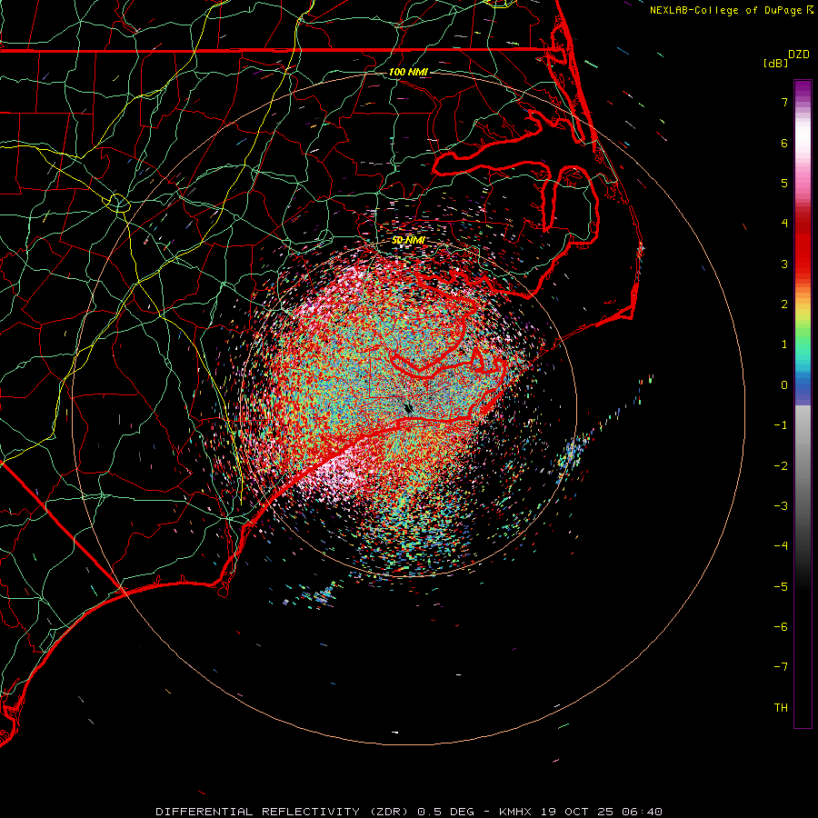Click the colorbar value -4 label
818x818 pixels.
[781, 546]
